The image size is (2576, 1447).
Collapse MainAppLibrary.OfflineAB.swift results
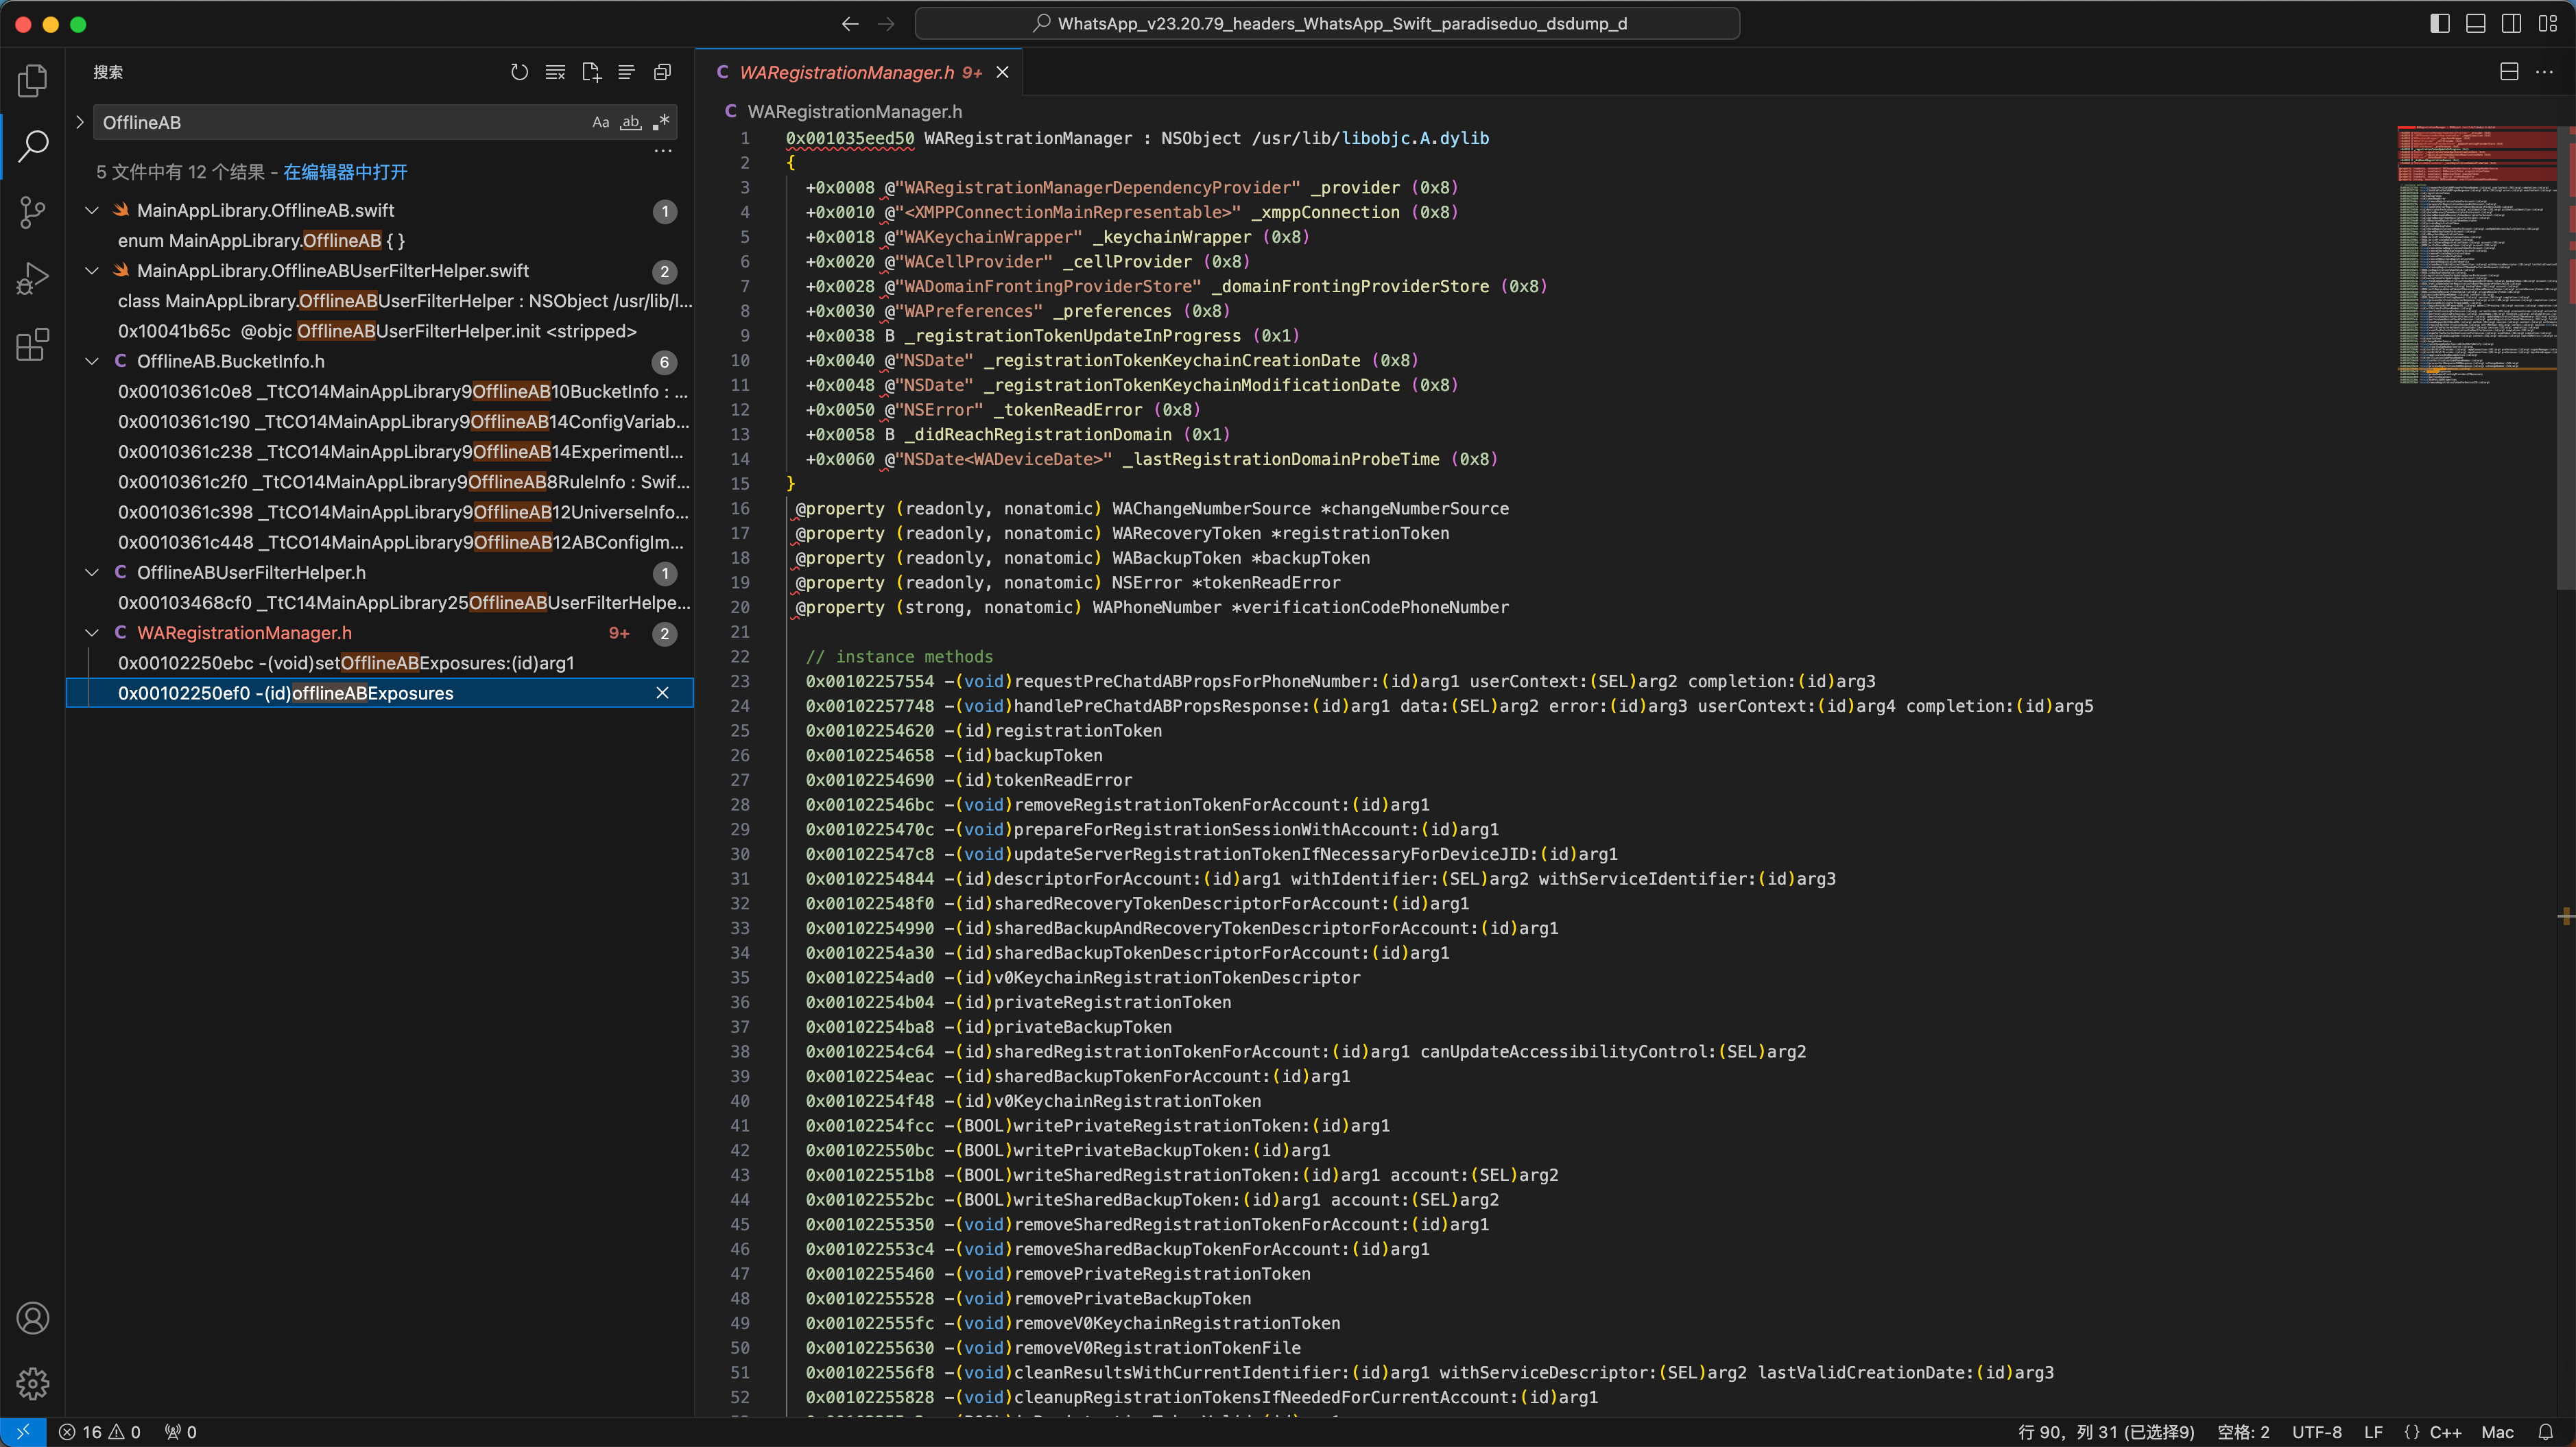click(x=91, y=210)
